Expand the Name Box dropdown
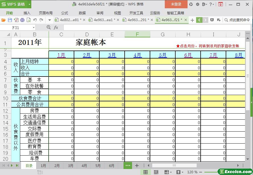Viewport: 253px width, 175px height. click(34, 27)
